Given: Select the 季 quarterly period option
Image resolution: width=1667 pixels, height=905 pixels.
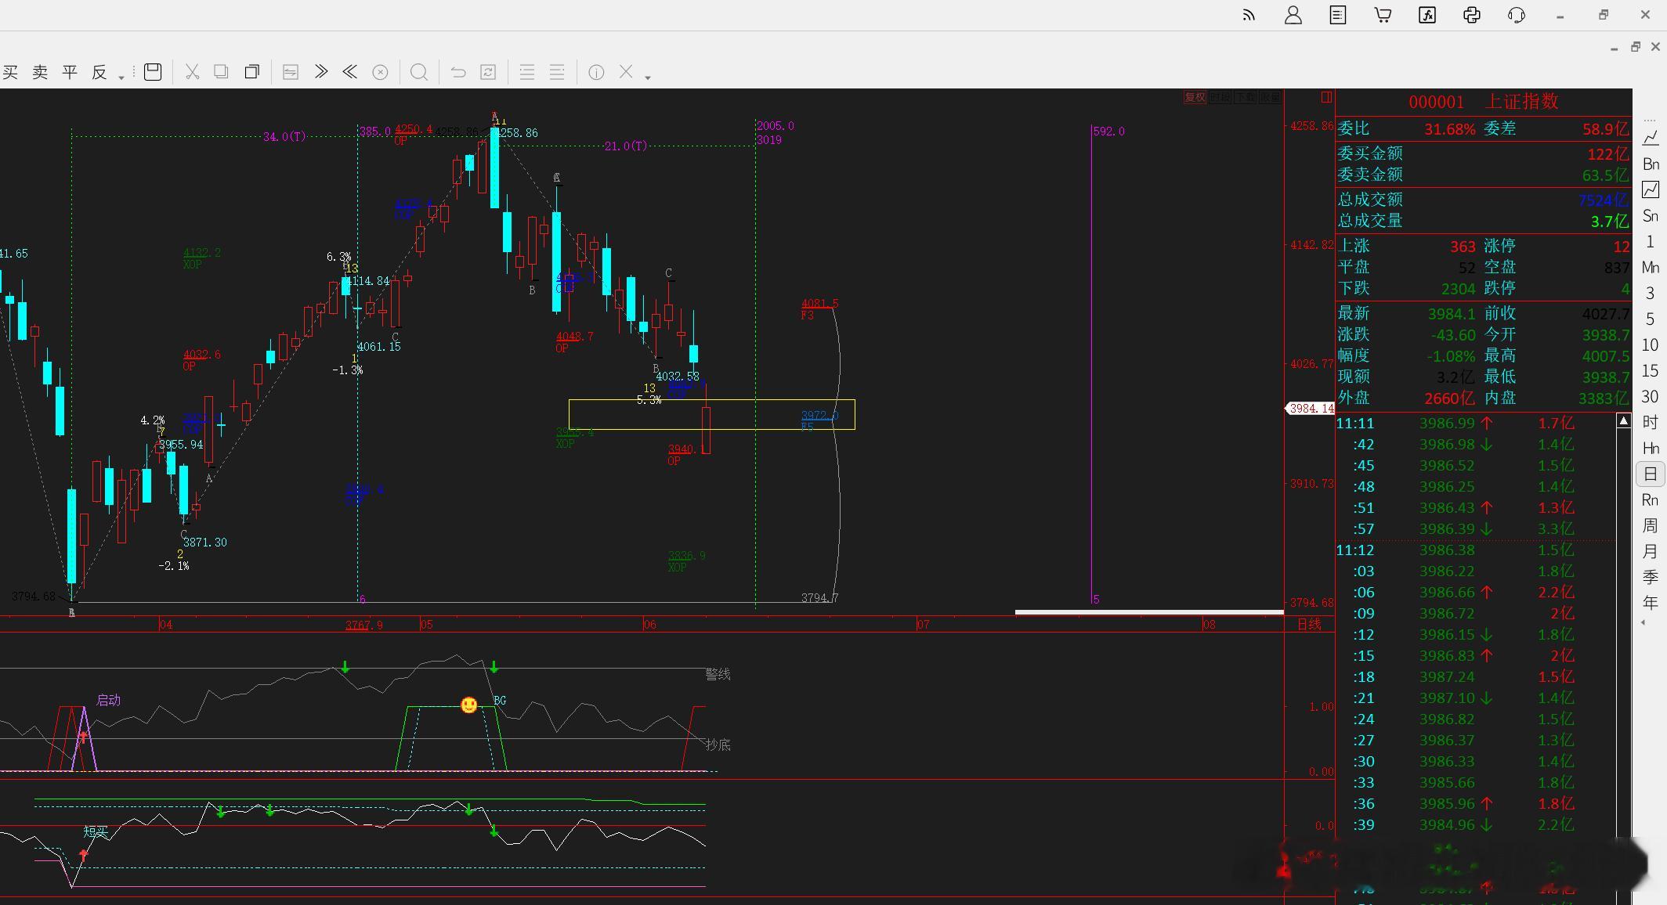Looking at the screenshot, I should point(1651,577).
